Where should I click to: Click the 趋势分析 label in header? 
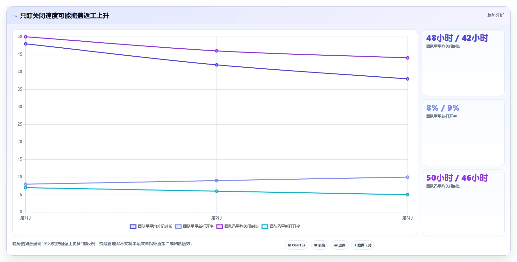point(495,15)
